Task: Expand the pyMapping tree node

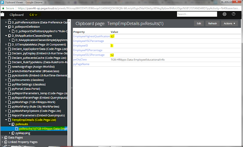Action: click(9, 133)
